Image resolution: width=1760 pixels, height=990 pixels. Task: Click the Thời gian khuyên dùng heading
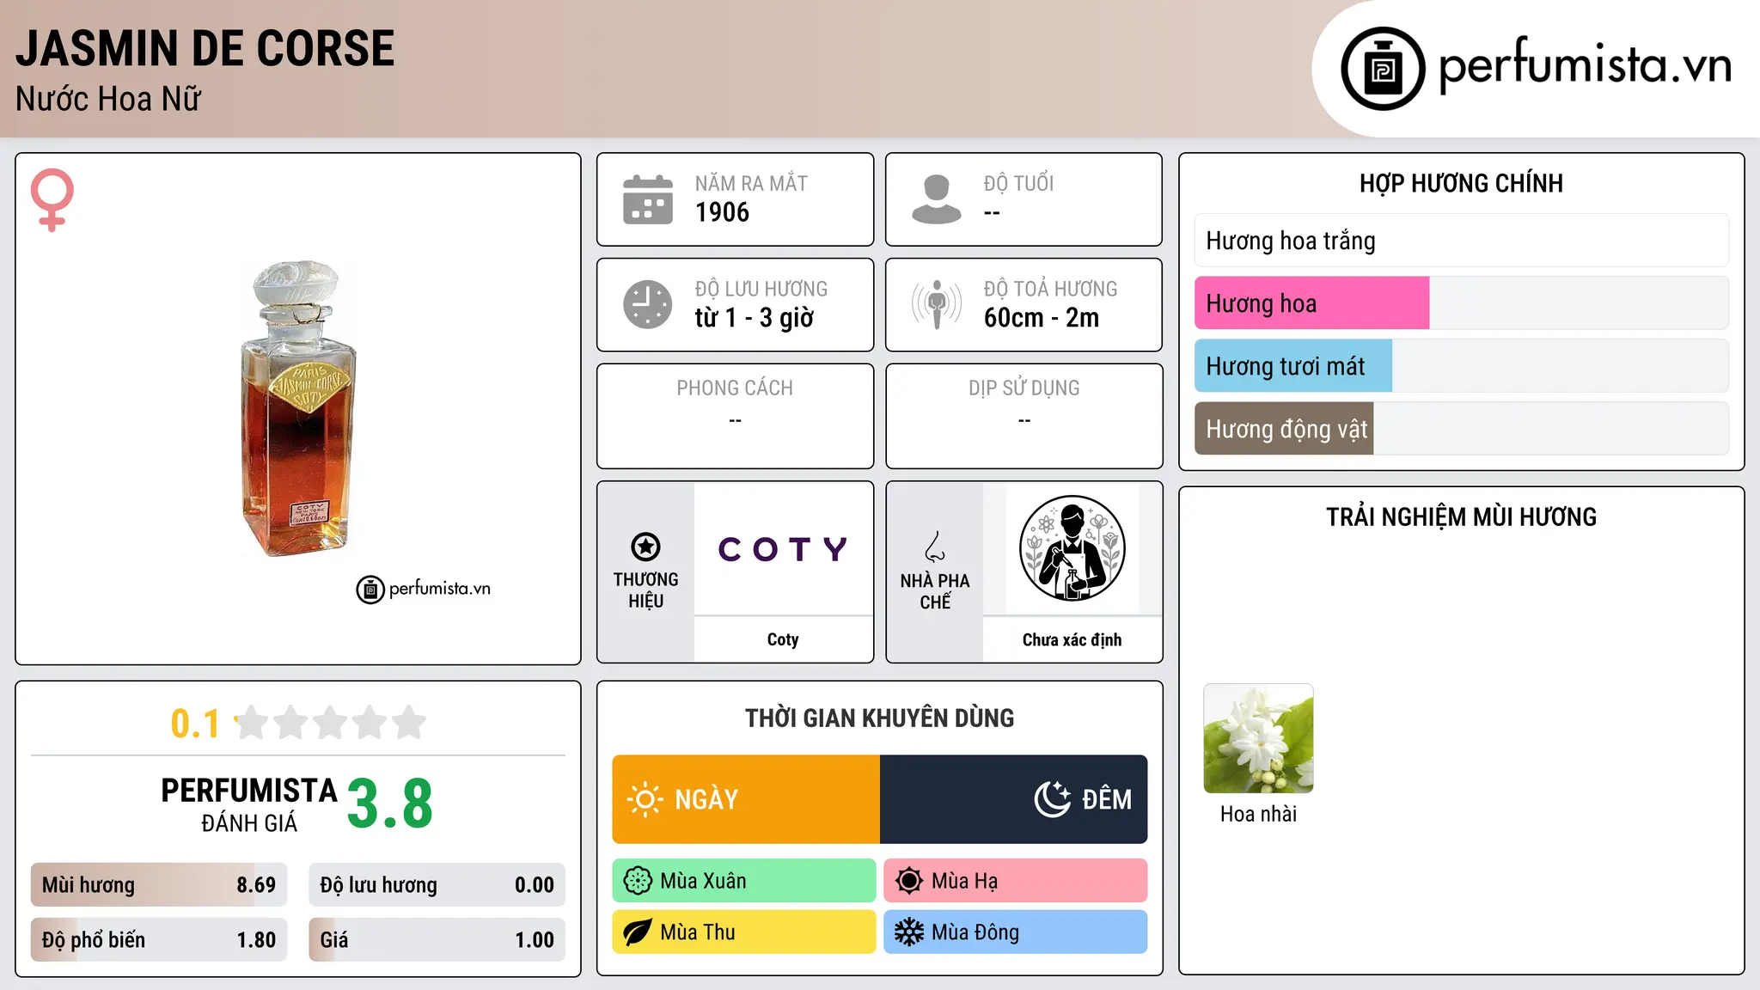(880, 718)
